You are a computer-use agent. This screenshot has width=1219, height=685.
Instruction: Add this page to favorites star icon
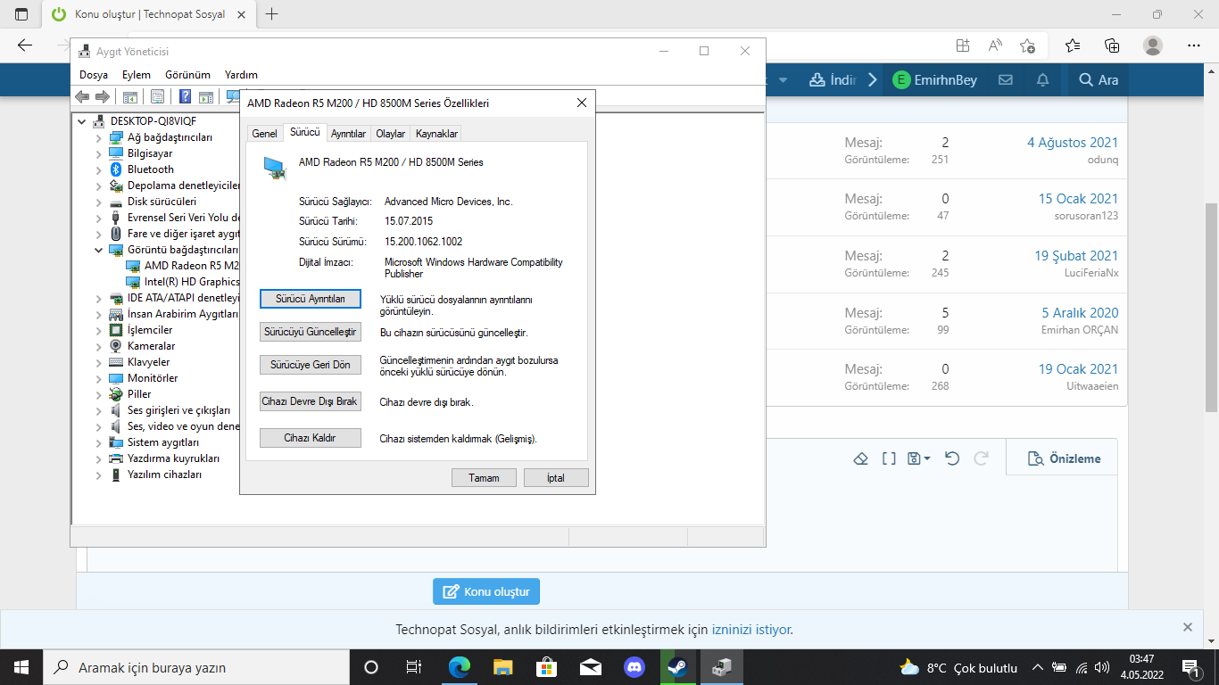pos(1027,45)
